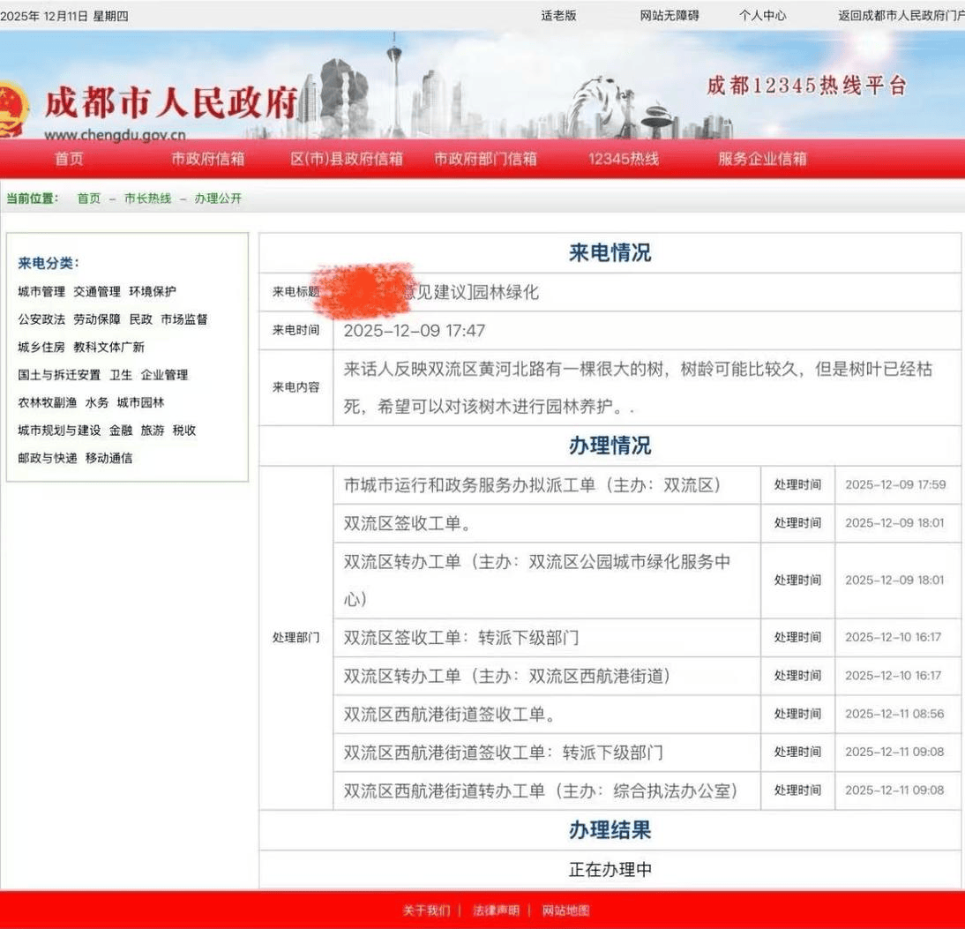Viewport: 965px width, 929px height.
Task: Click 办理公开 breadcrumb link
Action: [218, 199]
